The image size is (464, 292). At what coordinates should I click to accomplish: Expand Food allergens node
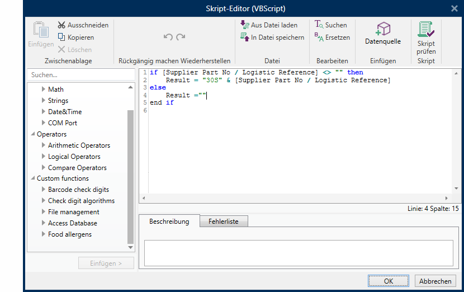[x=44, y=234]
